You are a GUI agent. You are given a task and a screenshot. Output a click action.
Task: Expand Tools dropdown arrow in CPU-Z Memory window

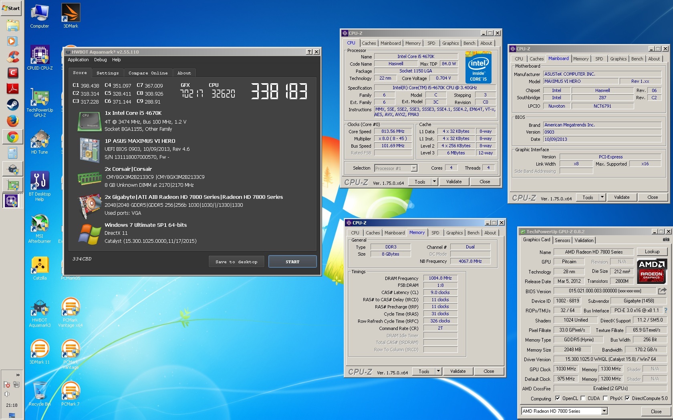438,371
